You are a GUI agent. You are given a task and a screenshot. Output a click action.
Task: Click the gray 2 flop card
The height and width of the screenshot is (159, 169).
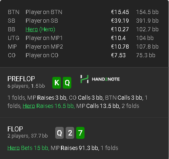pyautogui.click(x=70, y=133)
